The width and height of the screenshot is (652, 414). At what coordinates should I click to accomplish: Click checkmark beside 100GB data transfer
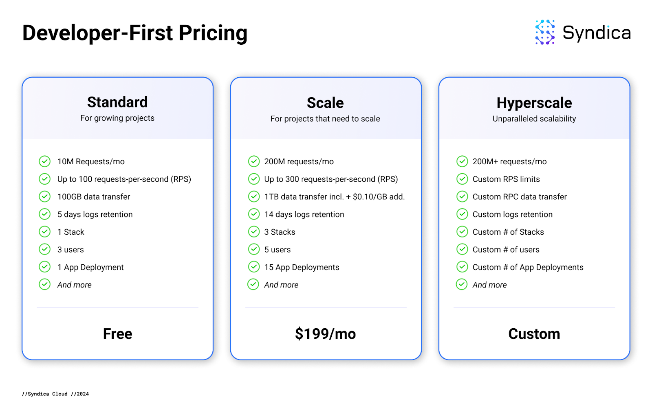pyautogui.click(x=44, y=196)
